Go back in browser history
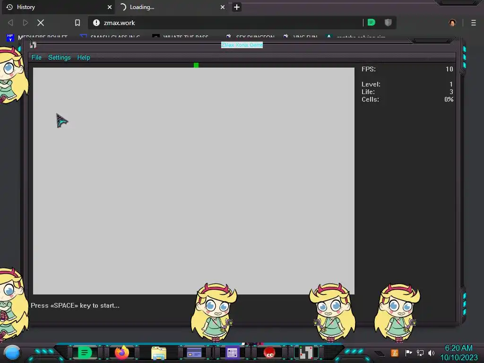The image size is (484, 363). point(10,23)
